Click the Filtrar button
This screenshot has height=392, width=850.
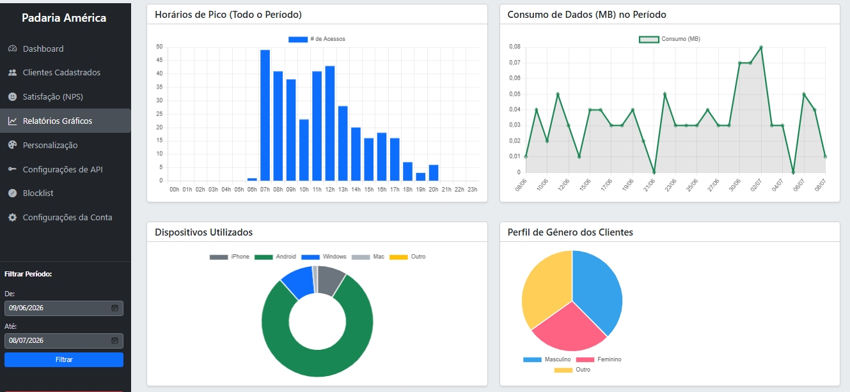pos(64,359)
